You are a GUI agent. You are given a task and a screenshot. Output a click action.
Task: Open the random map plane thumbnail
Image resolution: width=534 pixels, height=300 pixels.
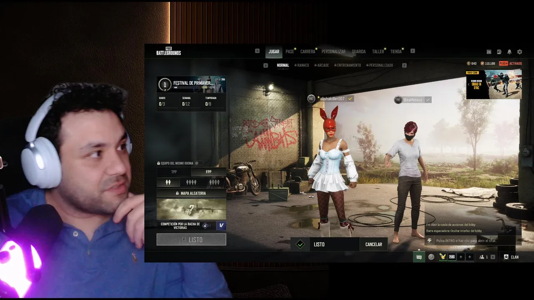pos(191,209)
